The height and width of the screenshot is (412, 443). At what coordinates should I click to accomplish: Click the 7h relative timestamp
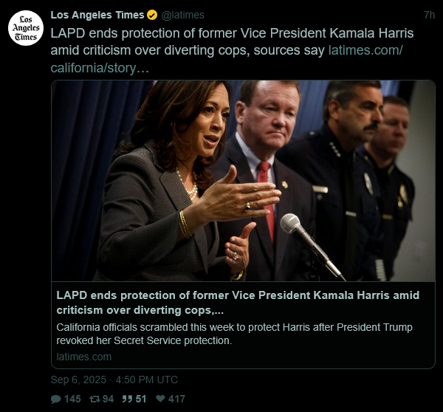point(430,15)
